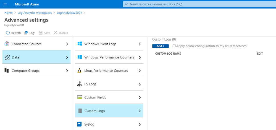Click the Discard X icon
The height and width of the screenshot is (130, 276).
pyautogui.click(x=55, y=33)
